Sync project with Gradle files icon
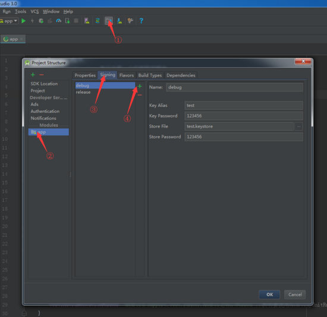 pos(98,21)
